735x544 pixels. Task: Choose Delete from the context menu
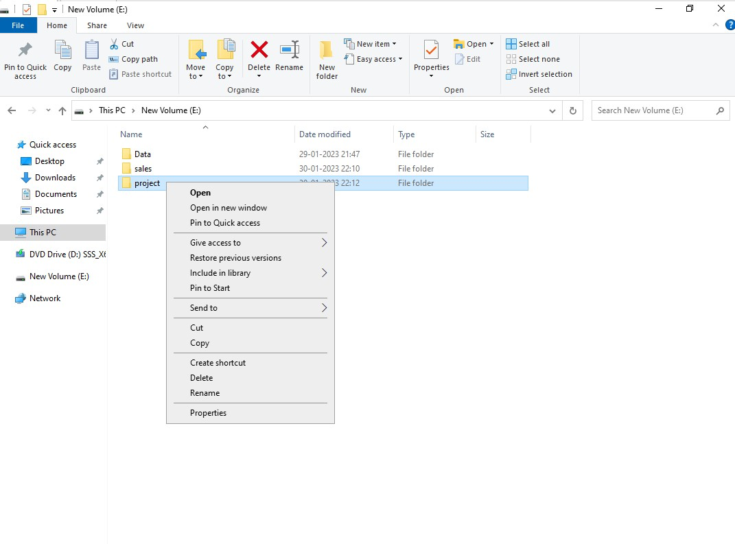tap(250, 378)
